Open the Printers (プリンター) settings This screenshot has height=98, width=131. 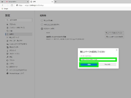pyautogui.click(x=11, y=60)
